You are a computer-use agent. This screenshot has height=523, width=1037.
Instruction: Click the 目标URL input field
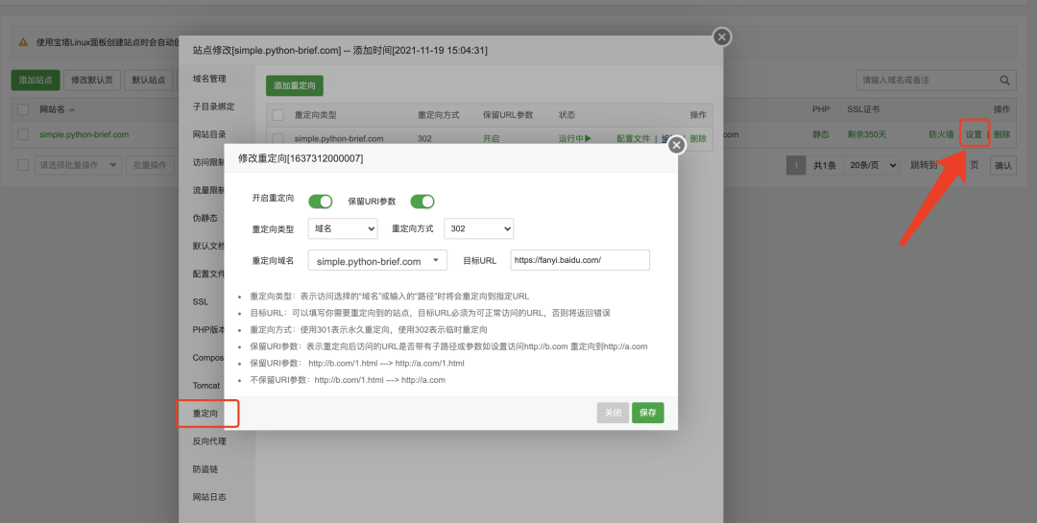click(x=580, y=260)
